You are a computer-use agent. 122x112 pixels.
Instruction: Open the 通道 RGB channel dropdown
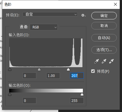click(44, 27)
